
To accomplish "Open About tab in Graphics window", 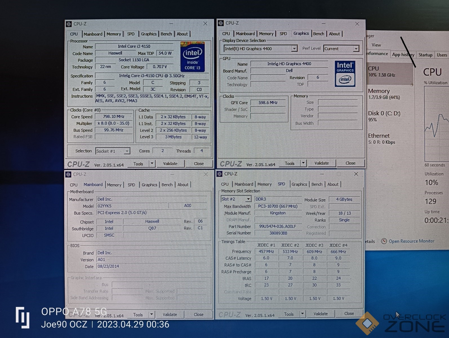I will click(x=334, y=34).
